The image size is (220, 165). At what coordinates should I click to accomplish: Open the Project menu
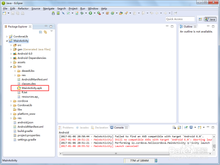(73, 8)
